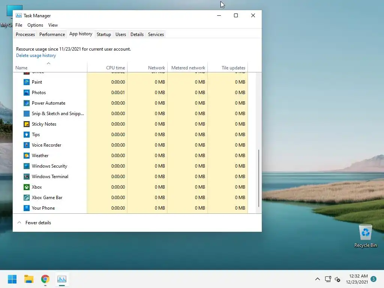384x288 pixels.
Task: Select the Power Automate row name
Action: 48,103
